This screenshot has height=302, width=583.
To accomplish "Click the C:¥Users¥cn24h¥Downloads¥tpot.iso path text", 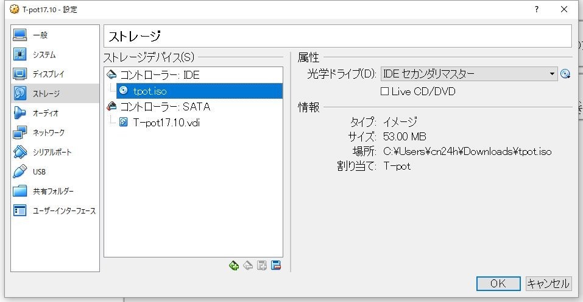I will (467, 151).
